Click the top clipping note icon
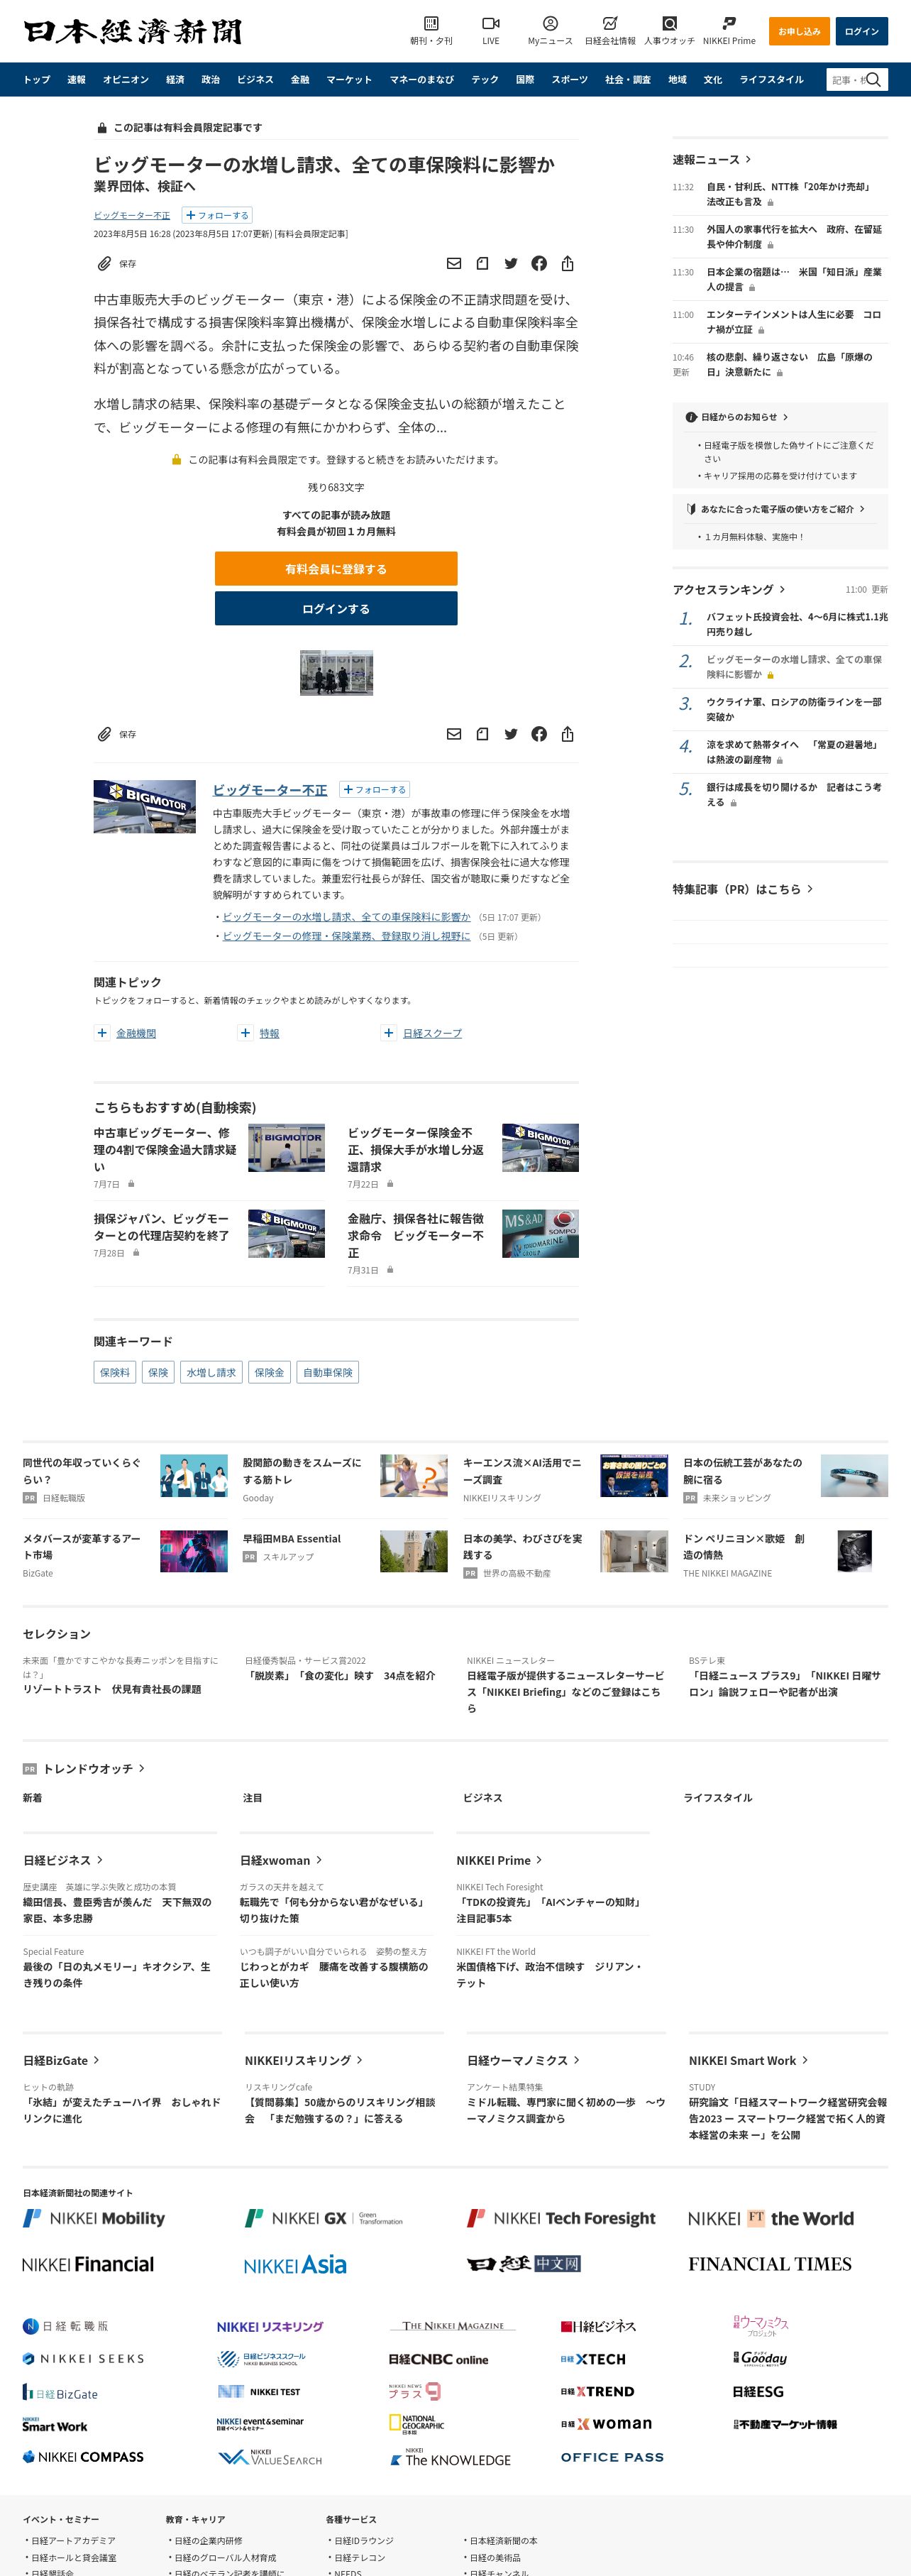The width and height of the screenshot is (911, 2576). pyautogui.click(x=482, y=263)
